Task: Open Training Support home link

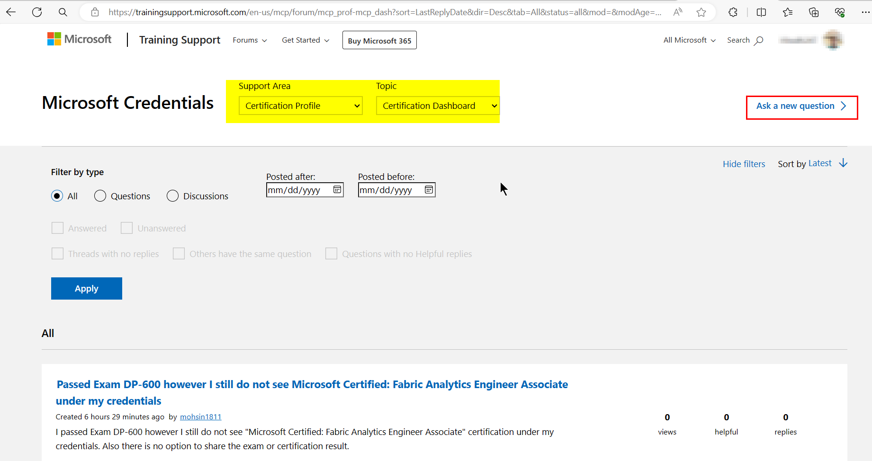Action: pos(180,40)
